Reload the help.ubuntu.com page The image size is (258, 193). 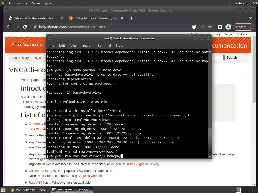tap(25, 27)
